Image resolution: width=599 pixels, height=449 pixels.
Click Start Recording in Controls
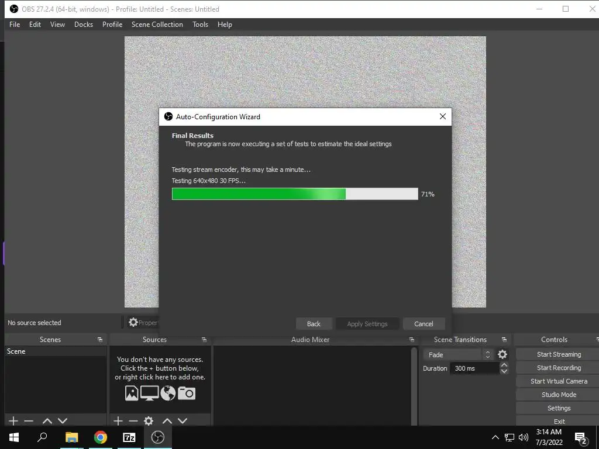point(559,368)
